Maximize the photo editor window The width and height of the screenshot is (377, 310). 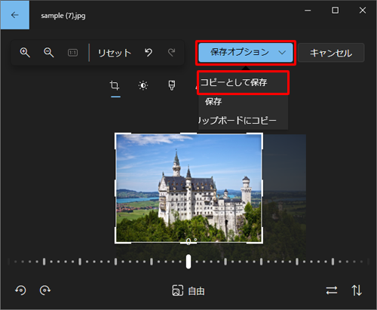pyautogui.click(x=335, y=11)
